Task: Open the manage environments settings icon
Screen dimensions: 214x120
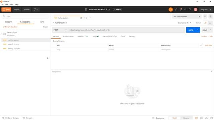Action: point(210,16)
